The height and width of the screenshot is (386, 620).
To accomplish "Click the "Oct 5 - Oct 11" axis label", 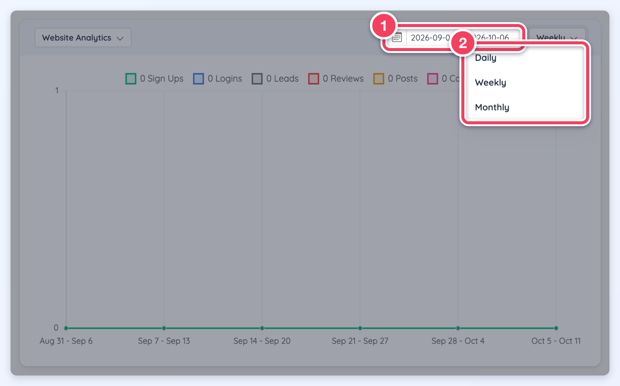I will [556, 341].
